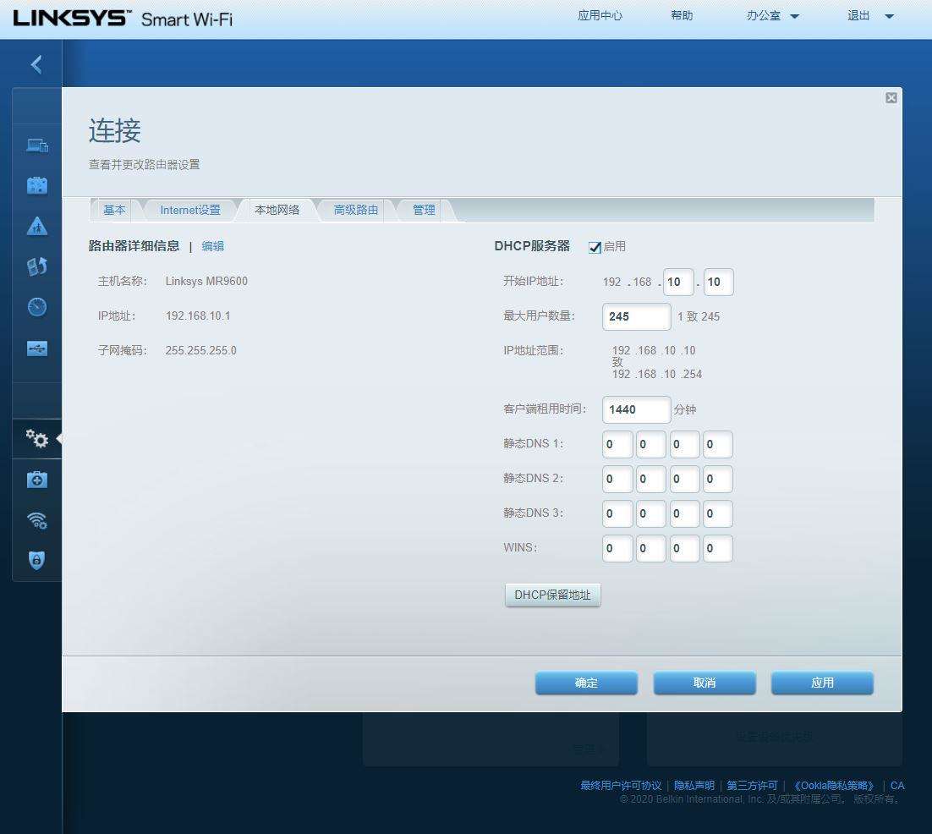Viewport: 932px width, 834px height.
Task: Uncheck the DHCP 启用 checkbox
Action: tap(595, 247)
